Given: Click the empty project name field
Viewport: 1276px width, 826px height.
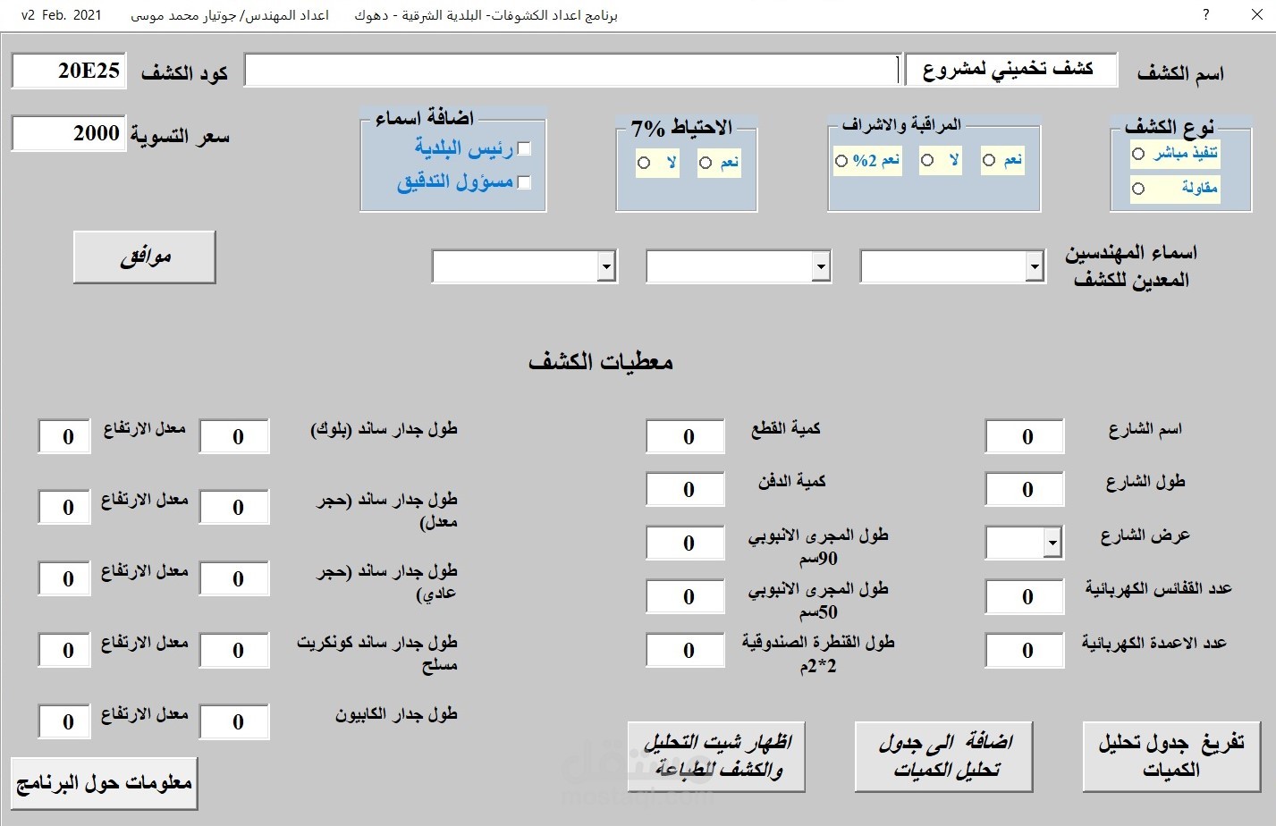Looking at the screenshot, I should tap(572, 71).
